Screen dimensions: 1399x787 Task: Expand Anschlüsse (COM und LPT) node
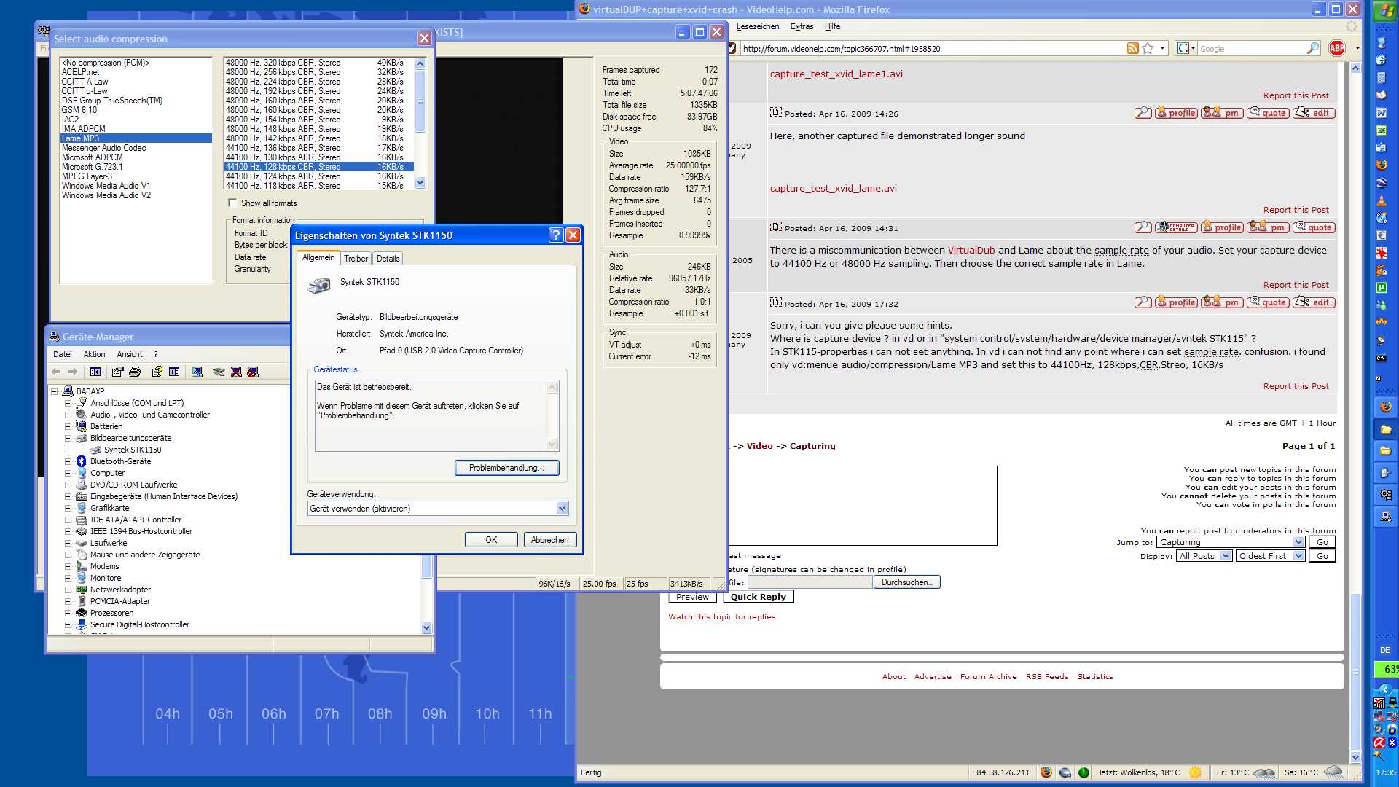point(68,403)
